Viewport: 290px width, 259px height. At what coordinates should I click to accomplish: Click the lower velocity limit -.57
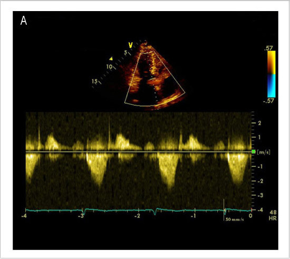point(268,101)
